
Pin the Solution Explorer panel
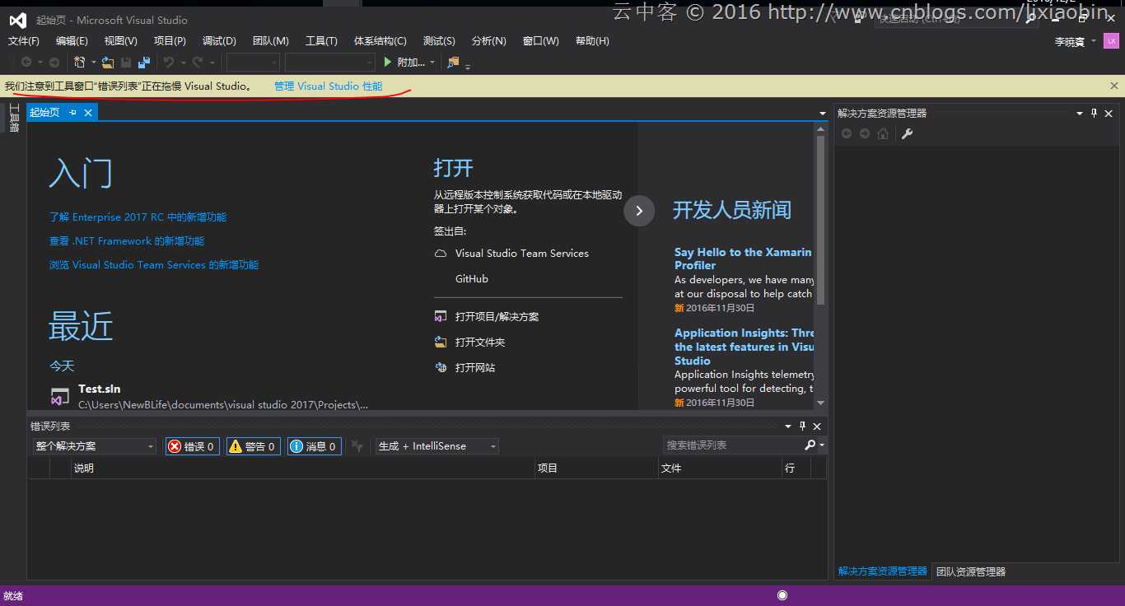coord(1094,114)
